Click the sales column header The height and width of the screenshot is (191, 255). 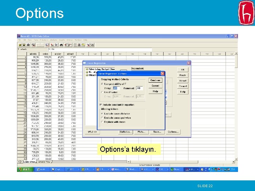coord(45,54)
